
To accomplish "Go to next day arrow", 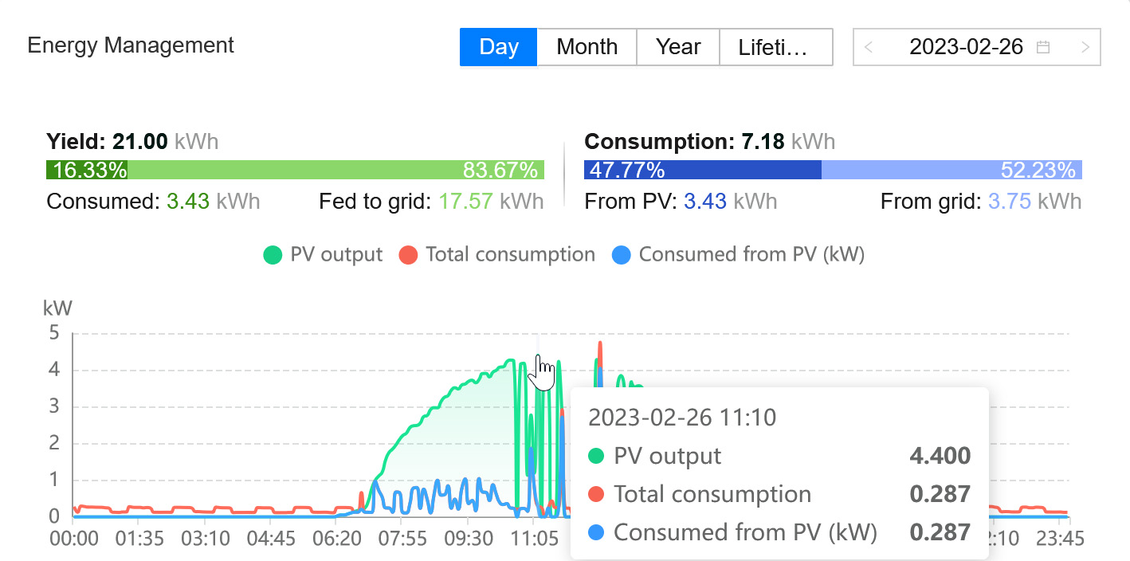I will [1085, 47].
